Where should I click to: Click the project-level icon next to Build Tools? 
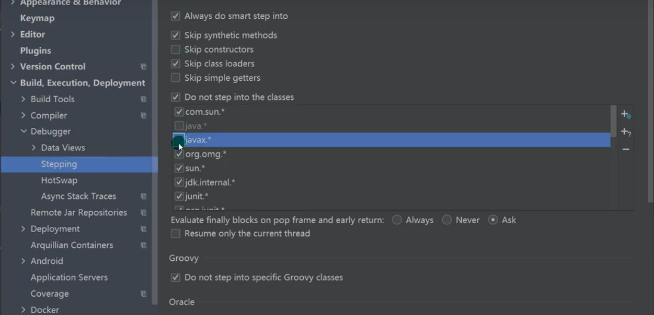click(143, 99)
